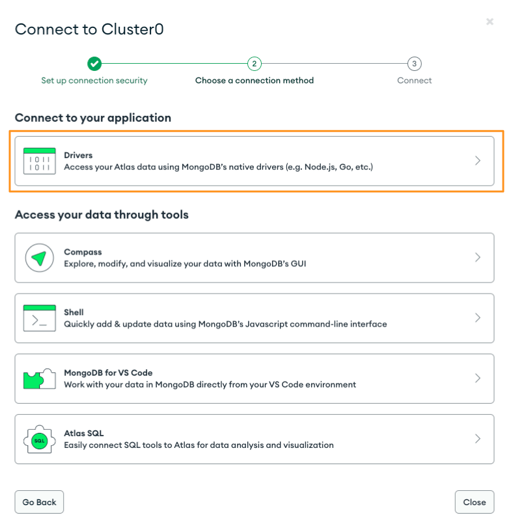Select the Drivers title text
511x526 pixels.
click(x=78, y=155)
